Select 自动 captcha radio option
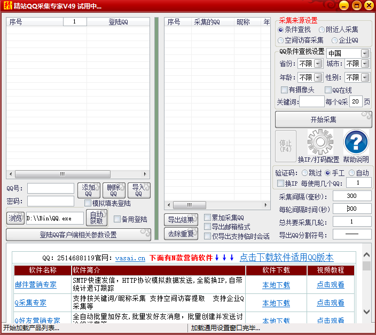The image size is (376, 335). 352,173
